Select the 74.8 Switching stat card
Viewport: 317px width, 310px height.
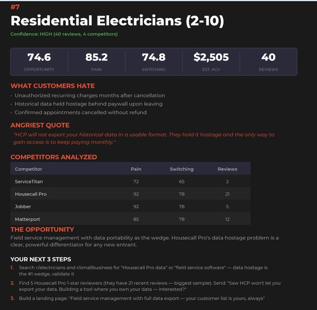(x=154, y=61)
